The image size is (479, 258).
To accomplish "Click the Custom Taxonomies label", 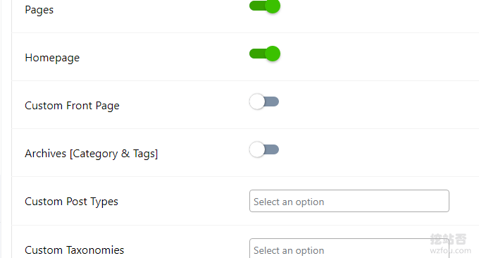I will point(75,250).
